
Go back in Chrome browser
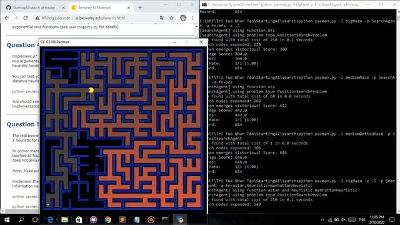click(7, 18)
